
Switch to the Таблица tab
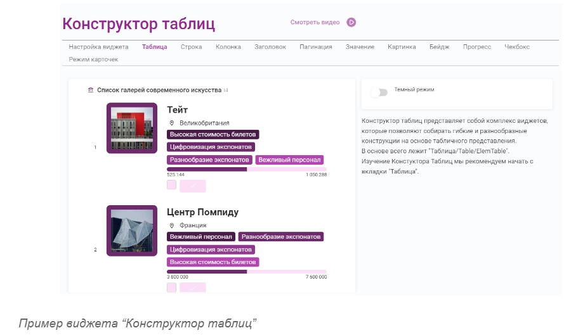(x=155, y=47)
